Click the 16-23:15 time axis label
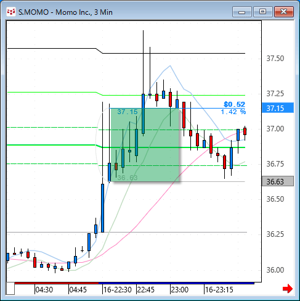Viewport: 300px width, 301px height. pyautogui.click(x=219, y=290)
